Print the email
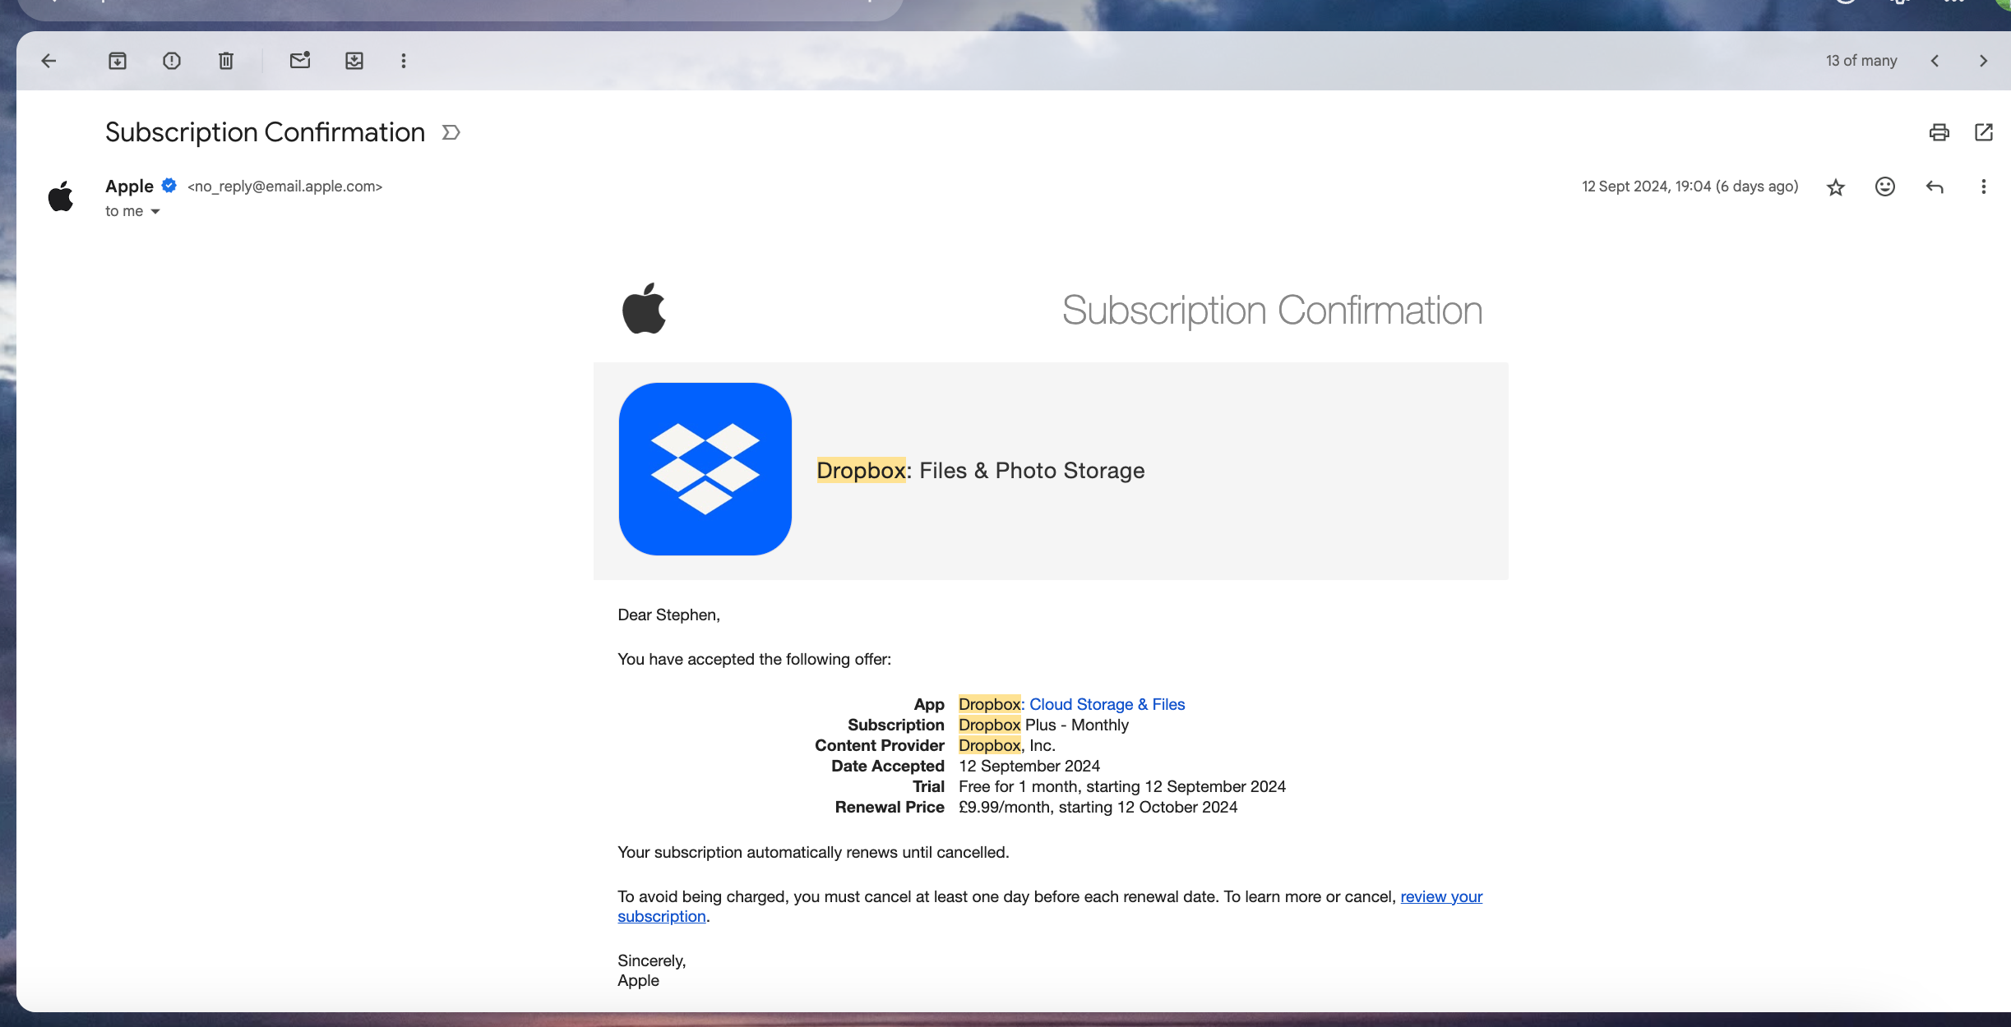Viewport: 2011px width, 1027px height. [1938, 131]
